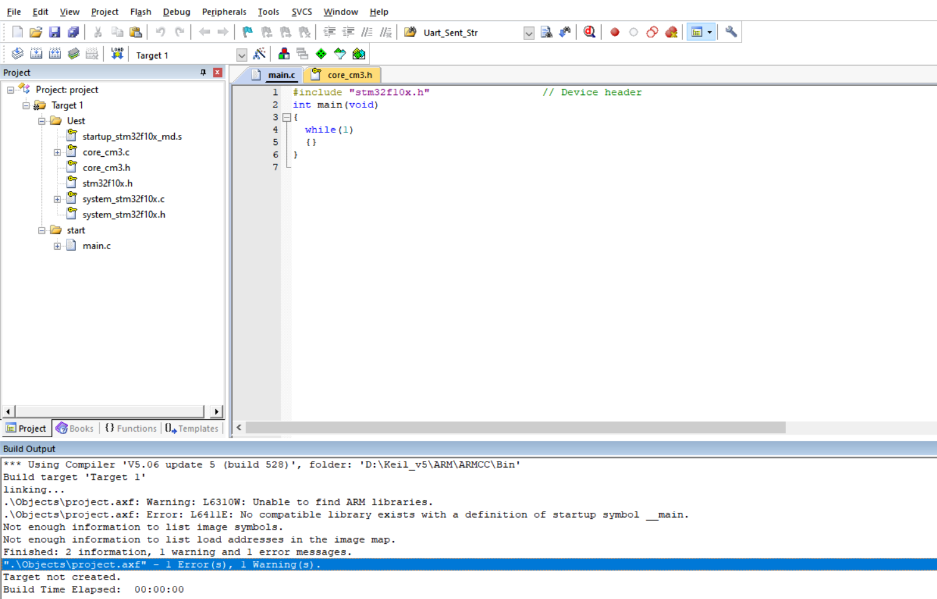Kill all breakpoints icon
This screenshot has width=937, height=599.
point(671,32)
